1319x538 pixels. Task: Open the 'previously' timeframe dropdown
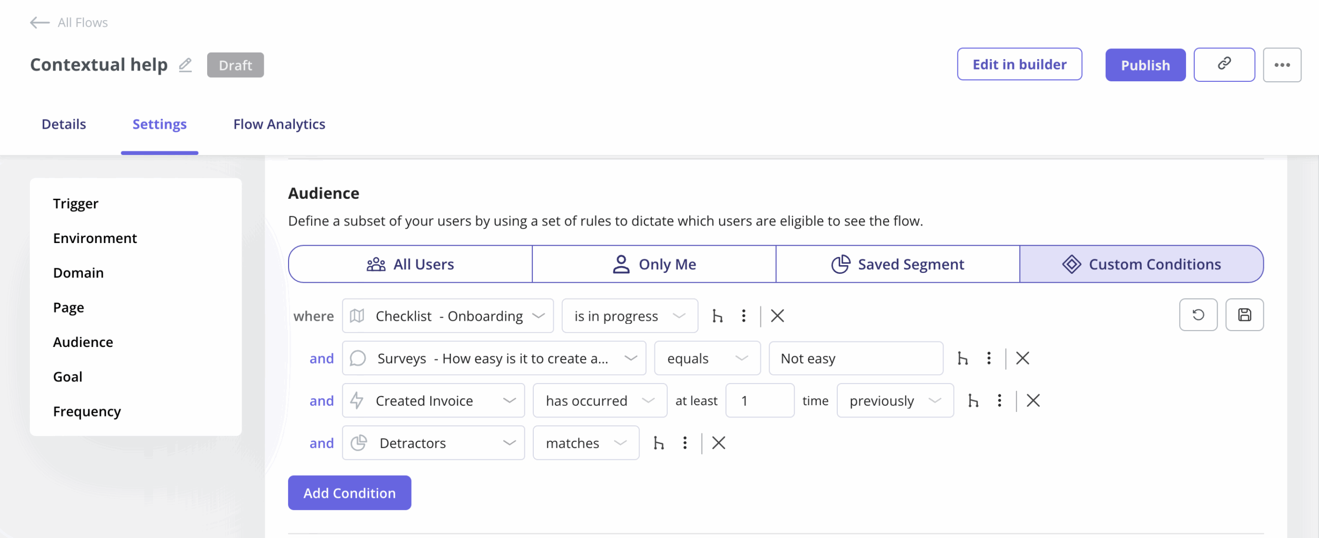[895, 401]
